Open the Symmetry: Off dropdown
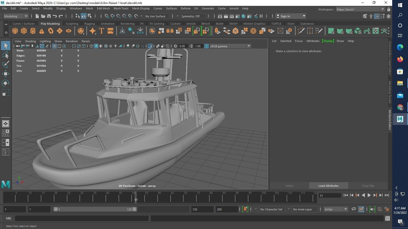Viewport: 408px width, 229px height. pos(193,16)
